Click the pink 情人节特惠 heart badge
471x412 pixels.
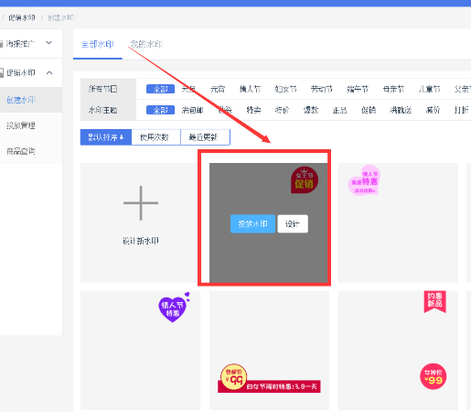pyautogui.click(x=364, y=180)
